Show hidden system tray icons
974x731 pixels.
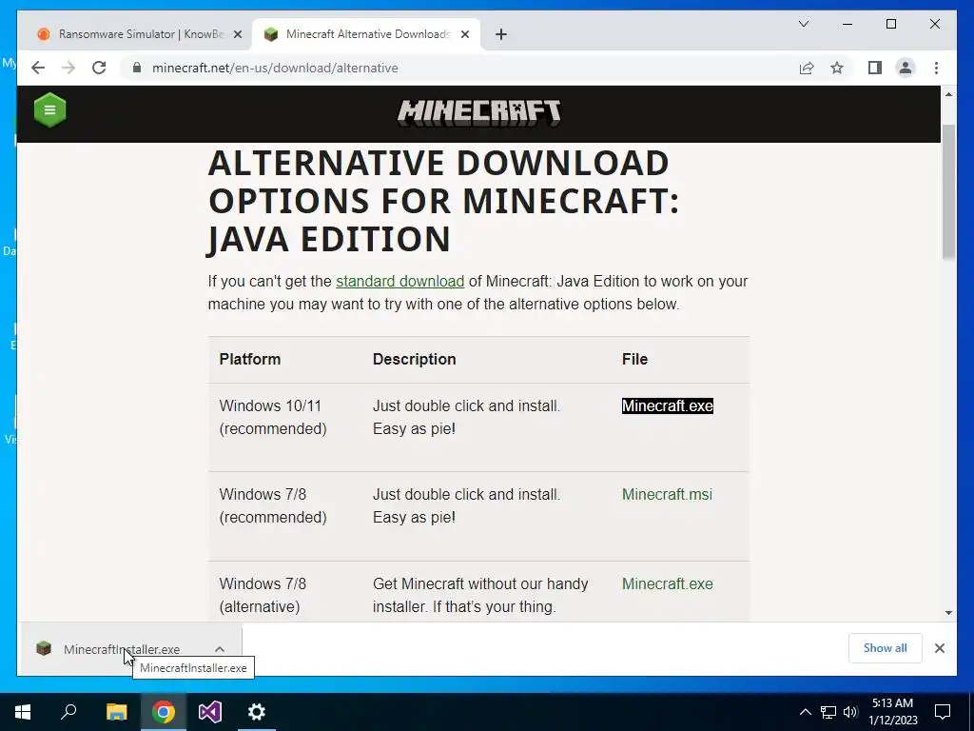pos(805,712)
